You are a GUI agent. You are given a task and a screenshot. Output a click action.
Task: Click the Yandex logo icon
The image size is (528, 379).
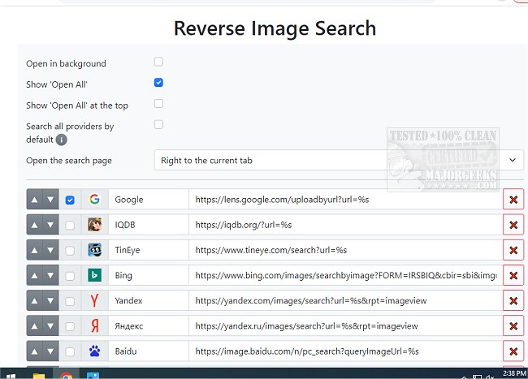click(94, 301)
